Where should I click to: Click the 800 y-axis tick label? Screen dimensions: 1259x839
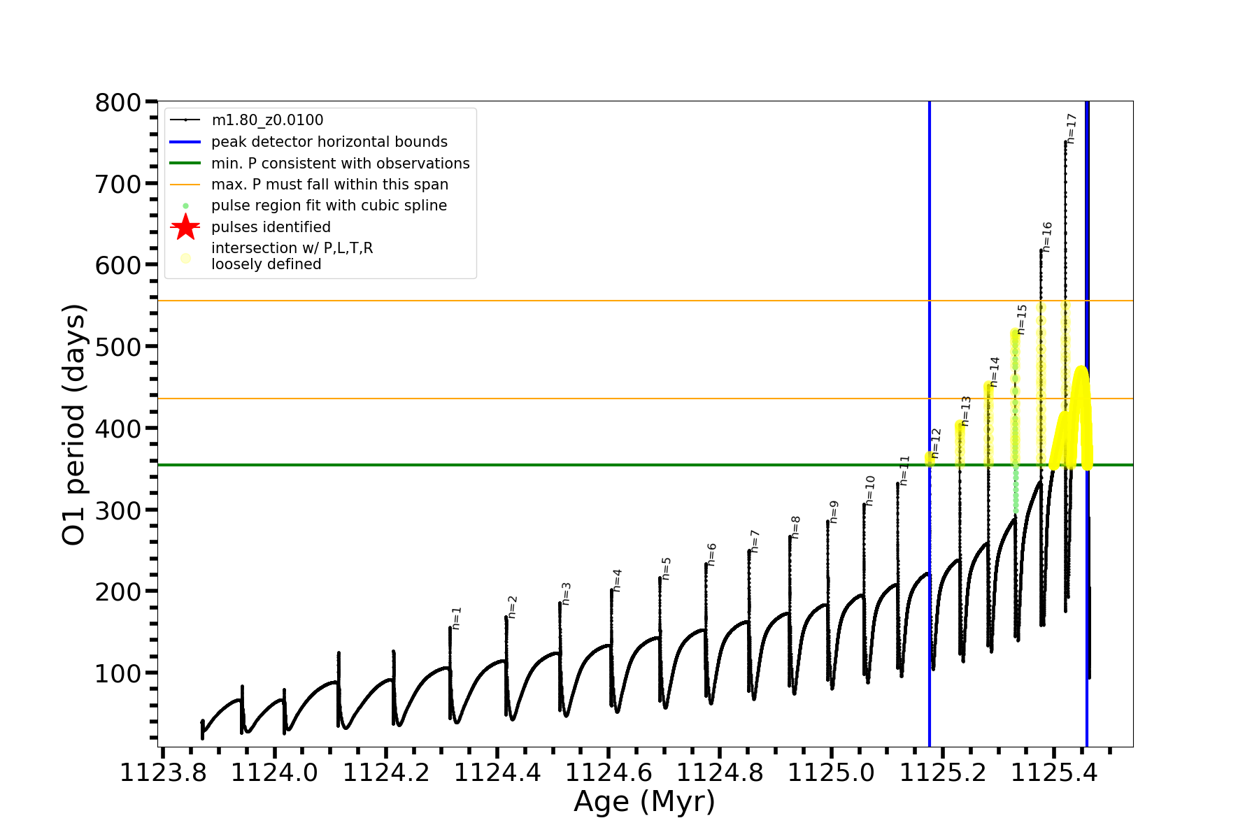tap(118, 103)
